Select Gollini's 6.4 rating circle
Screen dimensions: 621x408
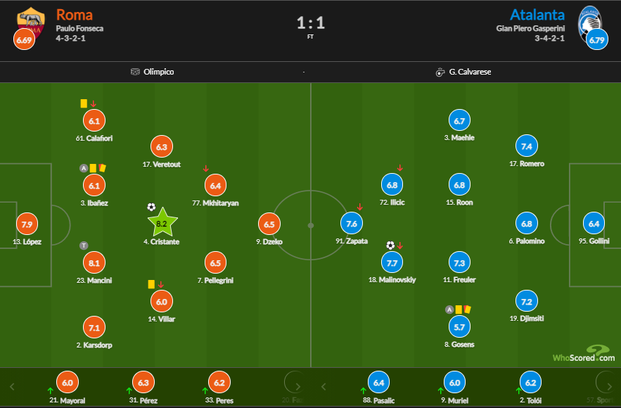pyautogui.click(x=594, y=224)
